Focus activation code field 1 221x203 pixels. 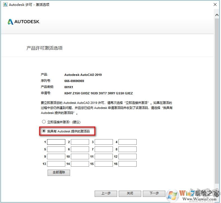56,142
